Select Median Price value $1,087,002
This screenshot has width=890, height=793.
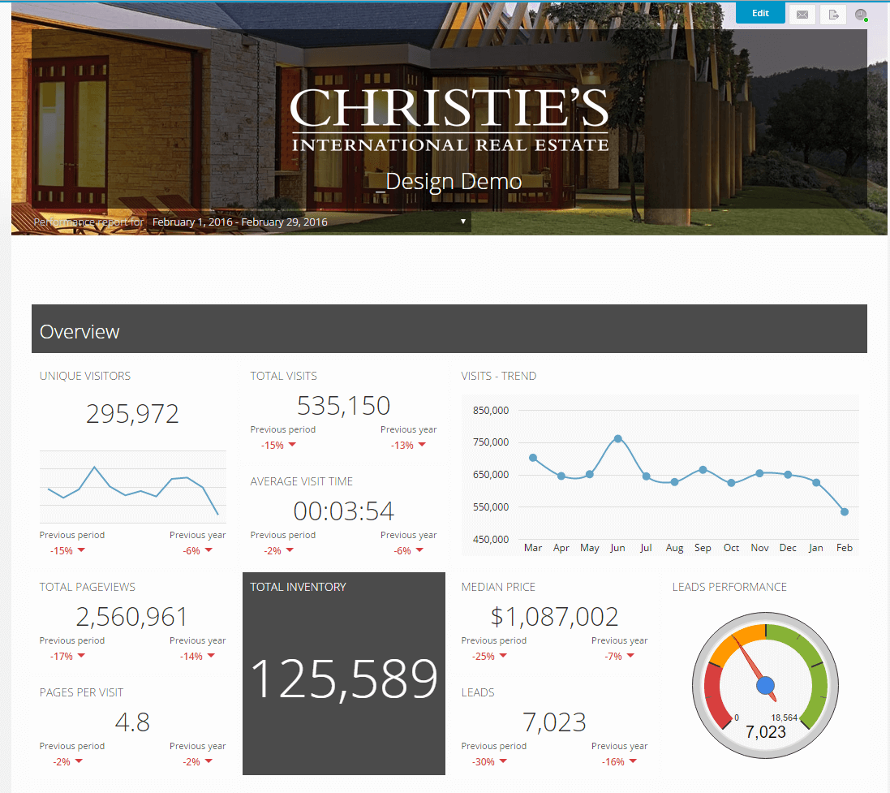coord(554,617)
